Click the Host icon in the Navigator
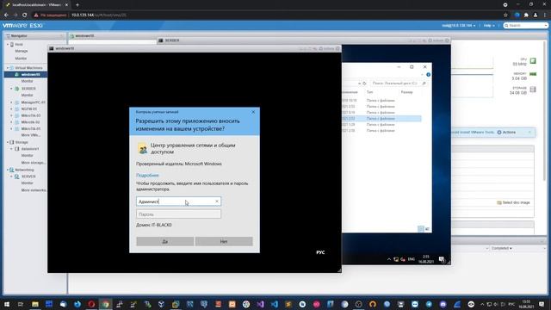Image resolution: width=551 pixels, height=310 pixels. [x=11, y=45]
